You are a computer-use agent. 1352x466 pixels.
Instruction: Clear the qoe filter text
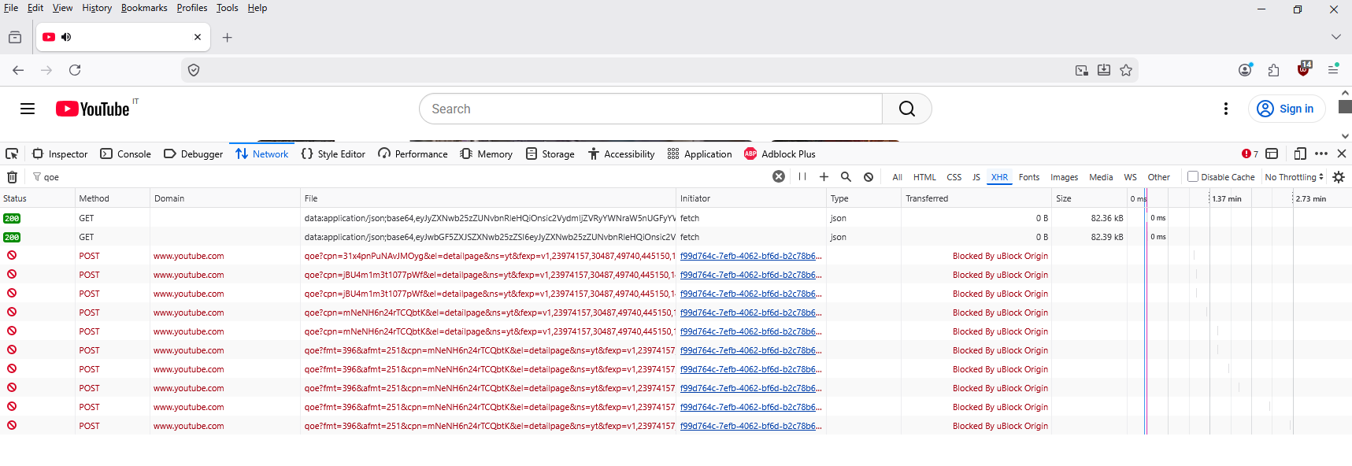tap(779, 176)
